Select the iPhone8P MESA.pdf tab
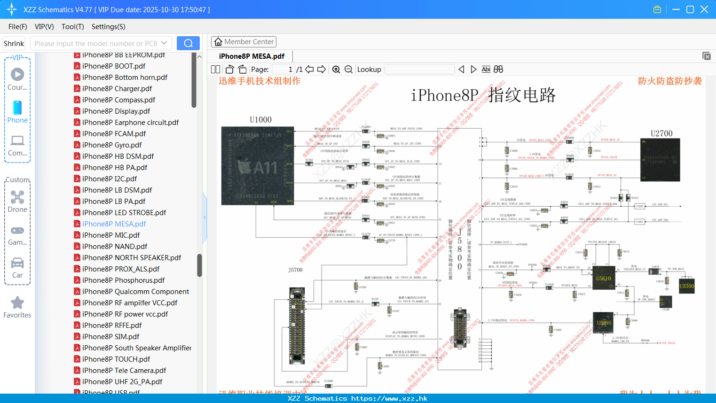 click(x=252, y=56)
